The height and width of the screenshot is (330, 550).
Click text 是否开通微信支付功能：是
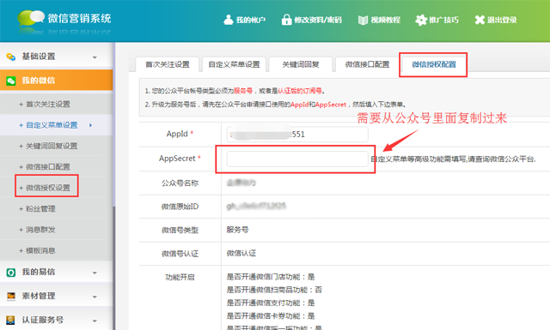point(271,303)
